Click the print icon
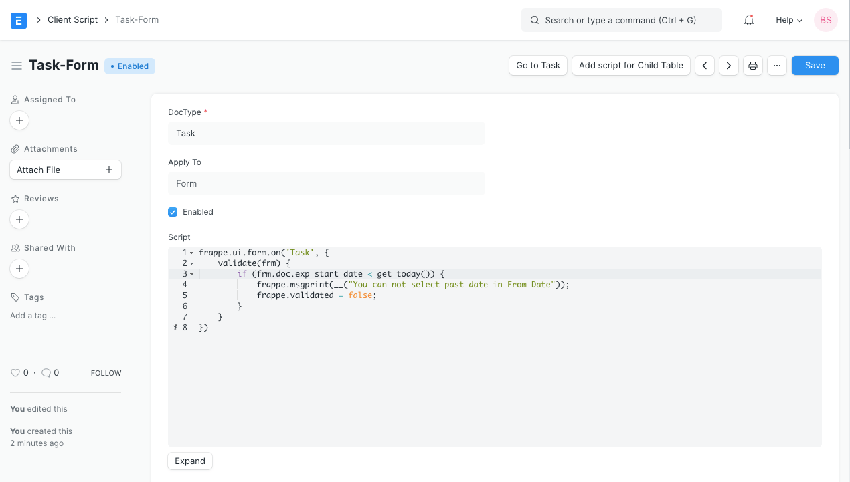850x482 pixels. click(x=752, y=65)
